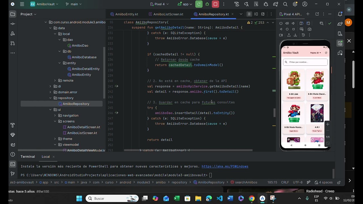Open AmiiboDetailScreen.kt in project tree
This screenshot has height=204, width=363.
click(x=83, y=127)
